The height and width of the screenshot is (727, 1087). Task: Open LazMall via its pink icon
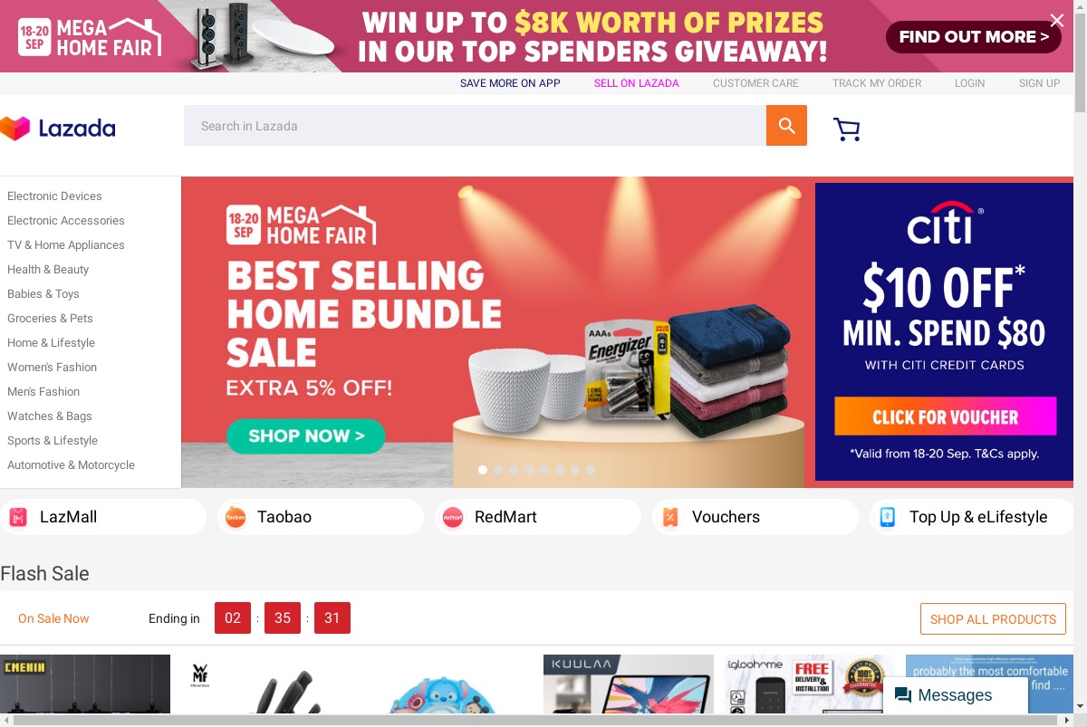(18, 517)
